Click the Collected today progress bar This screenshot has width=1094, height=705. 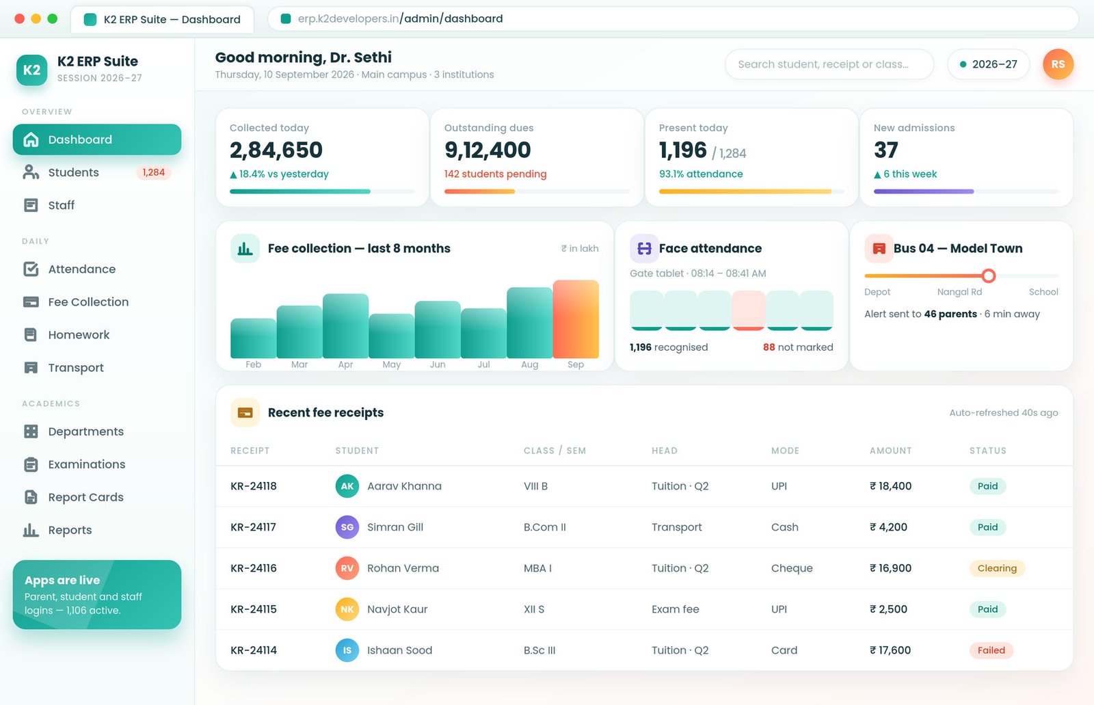point(322,191)
